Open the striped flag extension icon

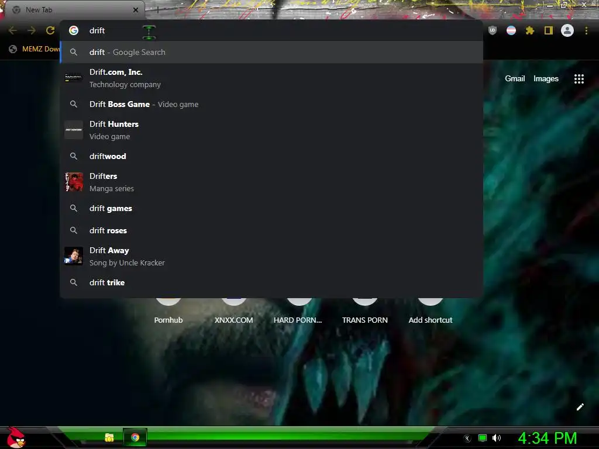point(511,30)
